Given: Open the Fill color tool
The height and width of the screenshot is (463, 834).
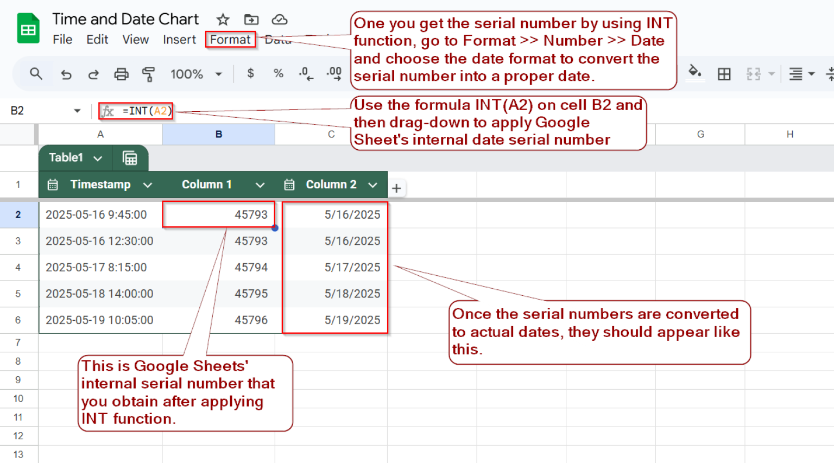Looking at the screenshot, I should point(696,74).
